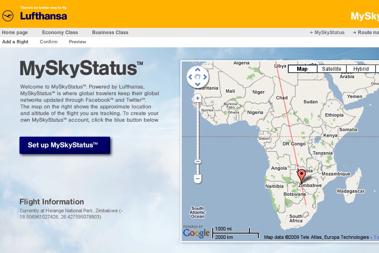379x253 pixels.
Task: Switch map to Satellite view
Action: (x=332, y=69)
